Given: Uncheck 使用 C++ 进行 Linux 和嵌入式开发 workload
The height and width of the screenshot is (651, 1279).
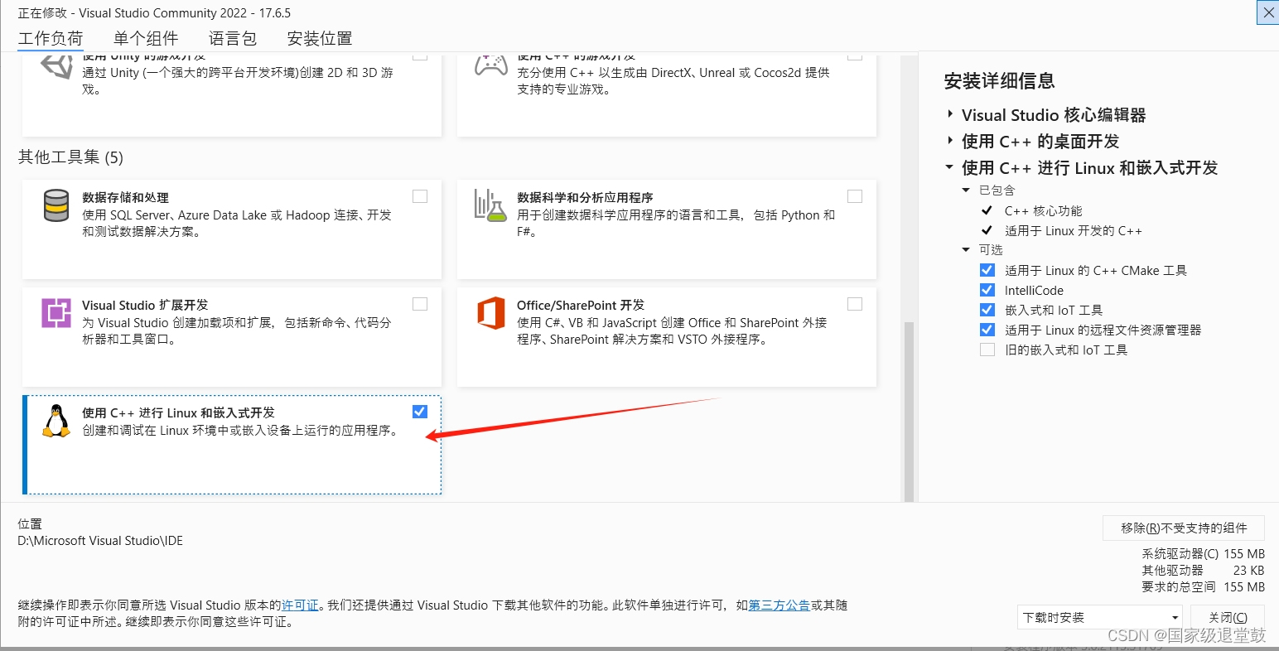Looking at the screenshot, I should click(x=420, y=412).
